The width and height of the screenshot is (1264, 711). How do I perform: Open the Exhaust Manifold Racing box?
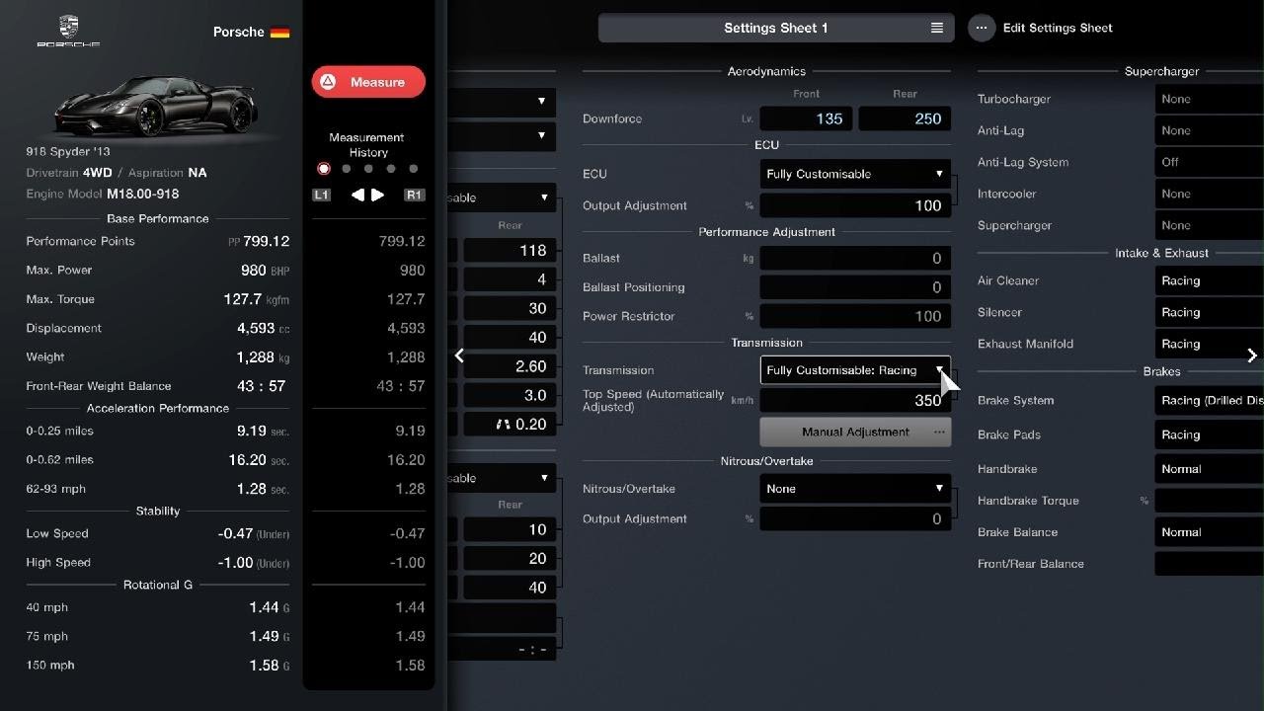[1209, 344]
